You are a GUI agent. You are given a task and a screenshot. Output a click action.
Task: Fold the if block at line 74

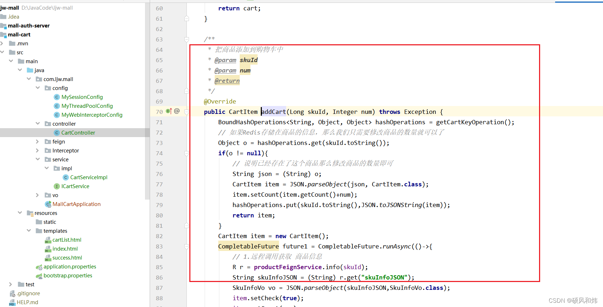[x=186, y=153]
